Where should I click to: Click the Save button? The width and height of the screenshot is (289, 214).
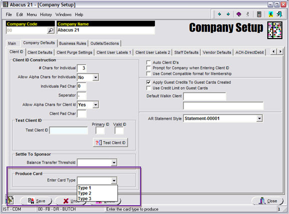pyautogui.click(x=36, y=201)
